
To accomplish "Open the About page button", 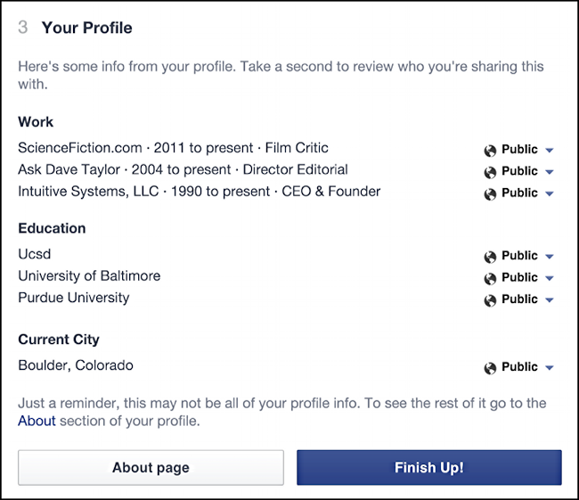I will coord(151,468).
